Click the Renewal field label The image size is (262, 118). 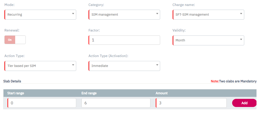click(x=12, y=30)
